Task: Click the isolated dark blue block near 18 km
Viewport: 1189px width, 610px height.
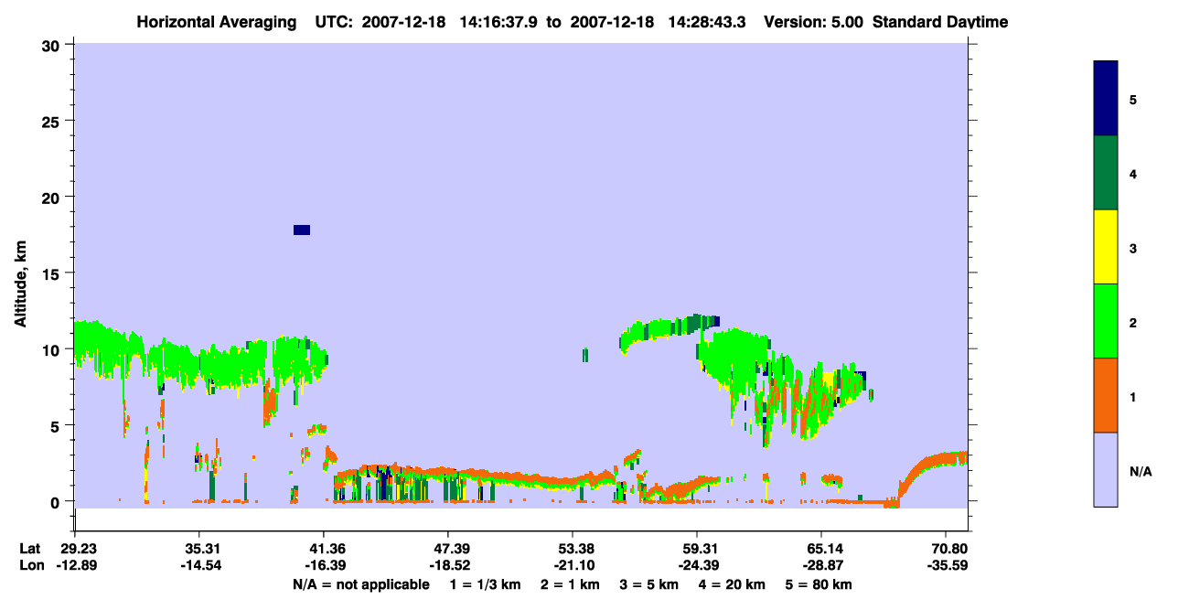Action: point(302,230)
